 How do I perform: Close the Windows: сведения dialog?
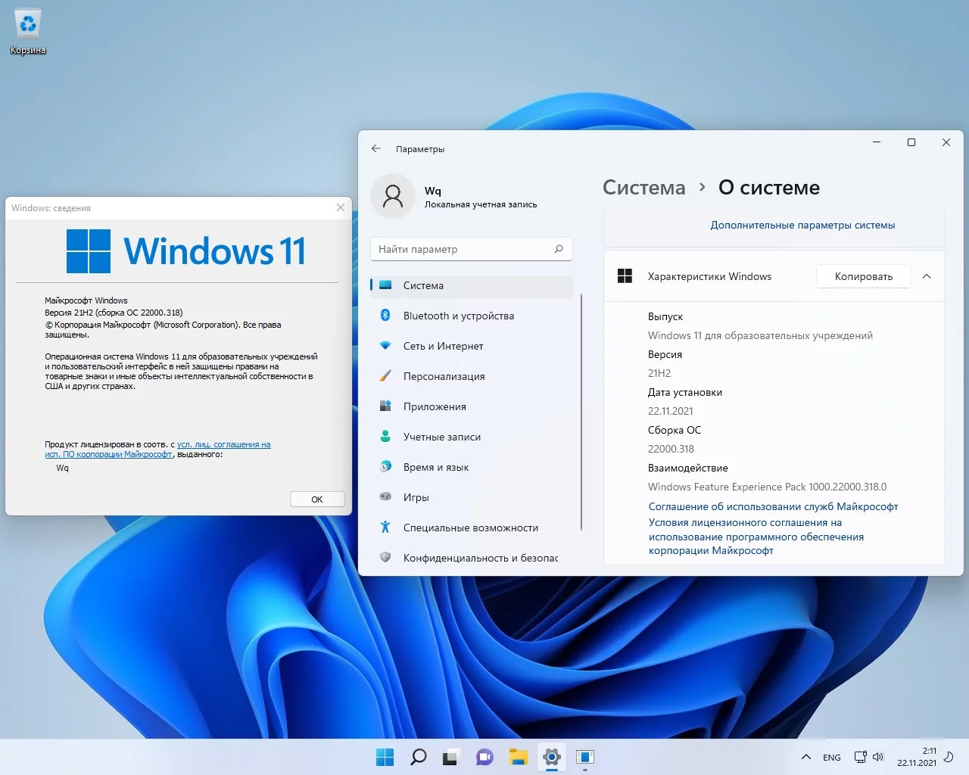point(341,207)
